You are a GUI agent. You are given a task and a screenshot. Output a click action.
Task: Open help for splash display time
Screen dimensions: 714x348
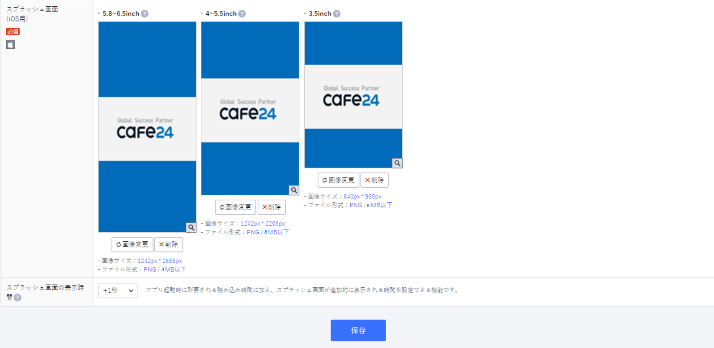click(17, 298)
